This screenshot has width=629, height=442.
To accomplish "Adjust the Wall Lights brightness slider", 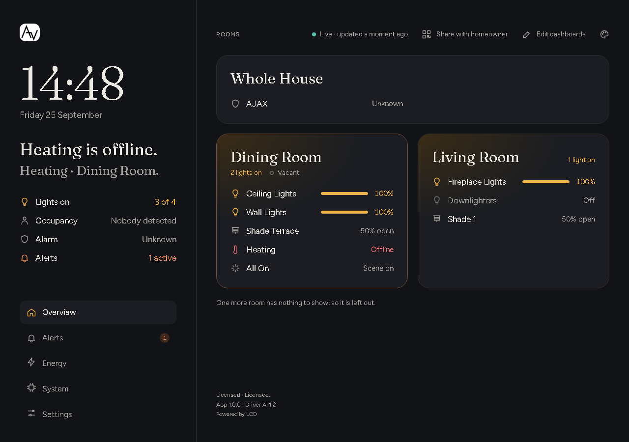I will click(344, 212).
